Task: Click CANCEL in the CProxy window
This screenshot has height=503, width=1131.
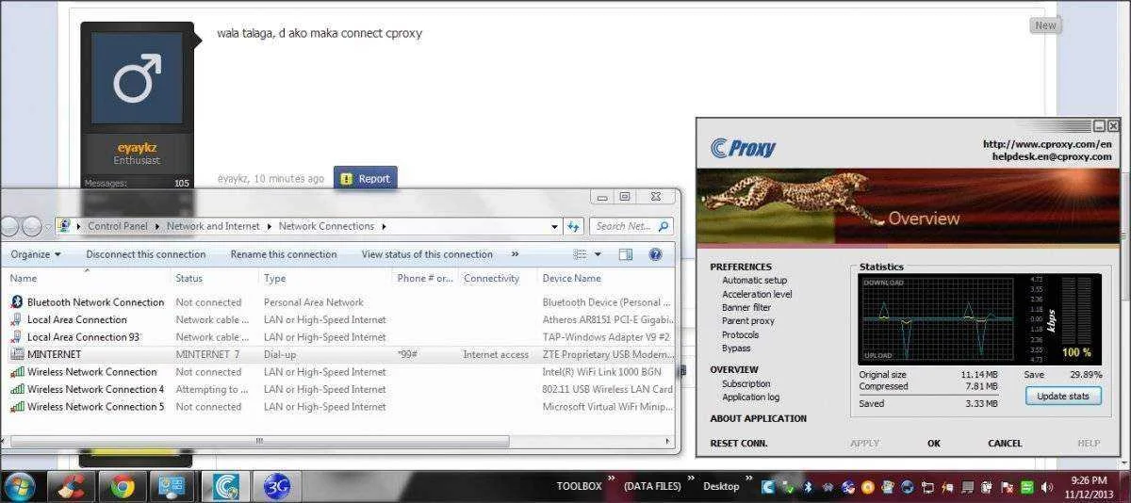Action: (1005, 443)
